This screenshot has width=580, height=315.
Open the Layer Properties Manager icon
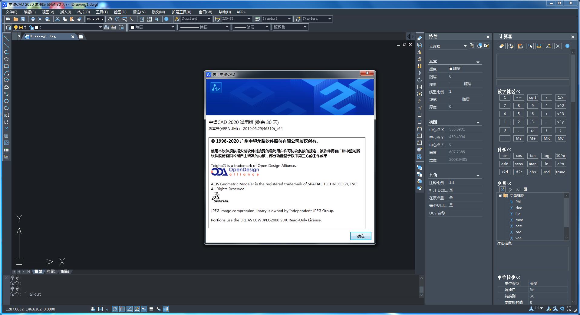8,27
